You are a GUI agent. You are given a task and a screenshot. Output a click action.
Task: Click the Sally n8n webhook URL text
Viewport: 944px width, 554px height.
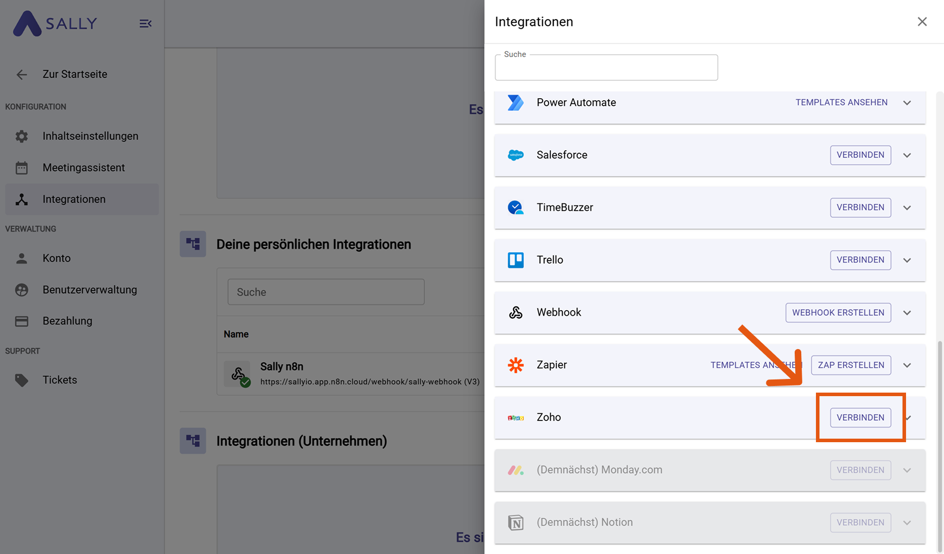pos(370,382)
